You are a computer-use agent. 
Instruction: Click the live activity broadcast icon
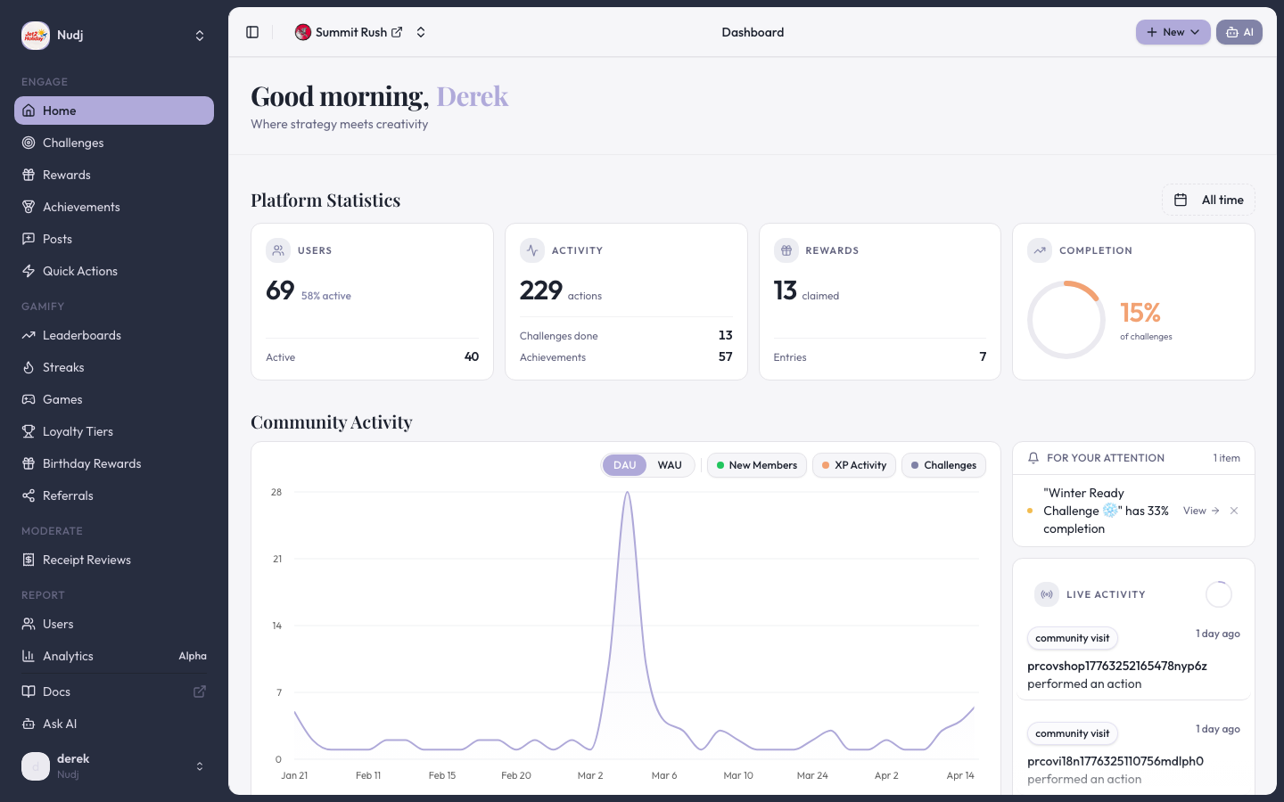click(1047, 594)
